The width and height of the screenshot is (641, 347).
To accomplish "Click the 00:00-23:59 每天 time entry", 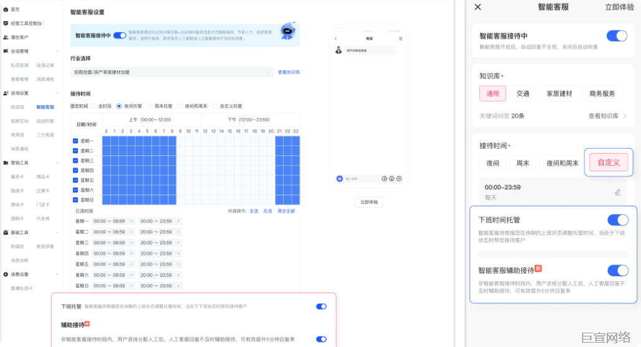I will (x=553, y=192).
